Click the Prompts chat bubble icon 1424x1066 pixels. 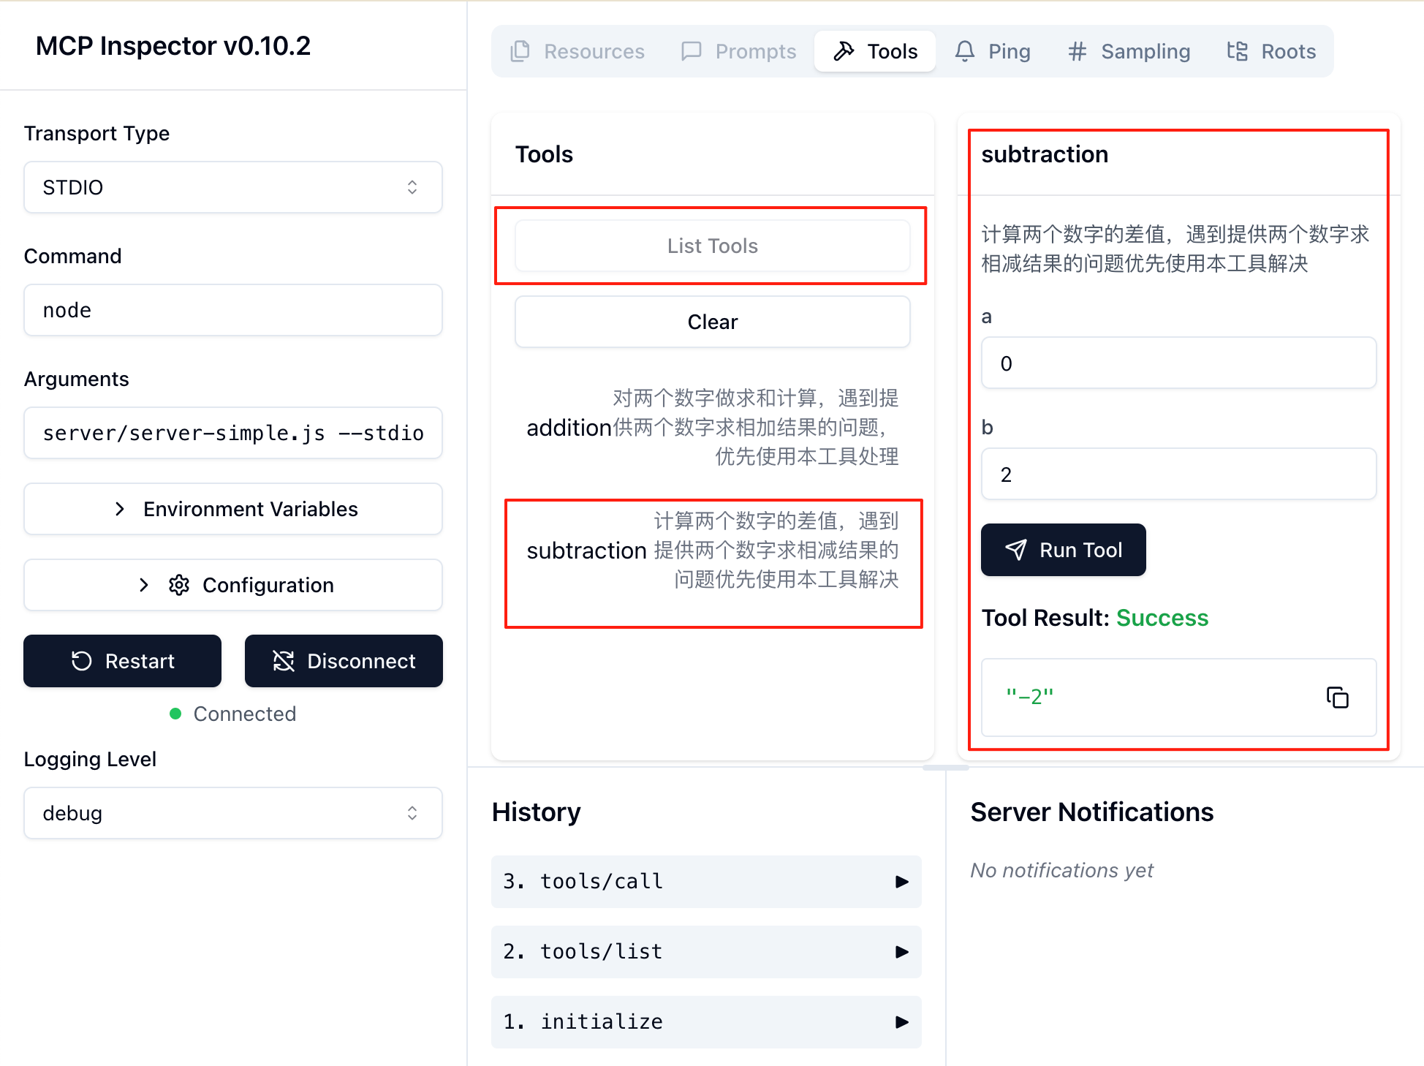(x=691, y=50)
